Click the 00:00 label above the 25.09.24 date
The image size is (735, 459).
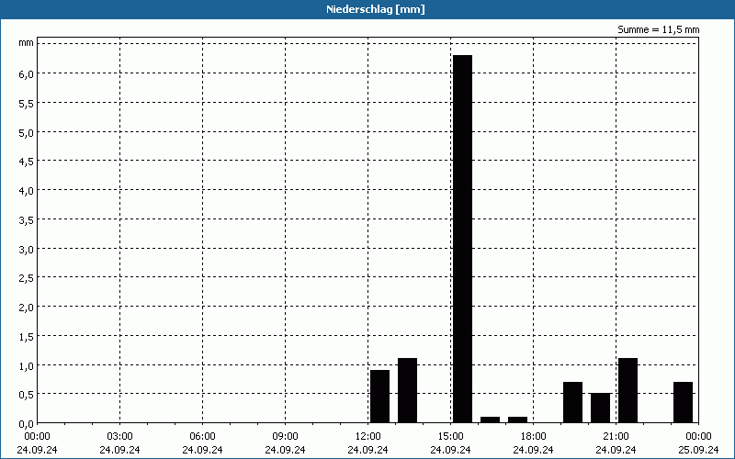[x=698, y=437]
